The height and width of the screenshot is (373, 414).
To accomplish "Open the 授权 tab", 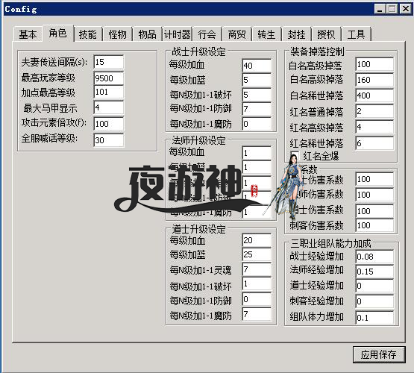I will [x=326, y=34].
